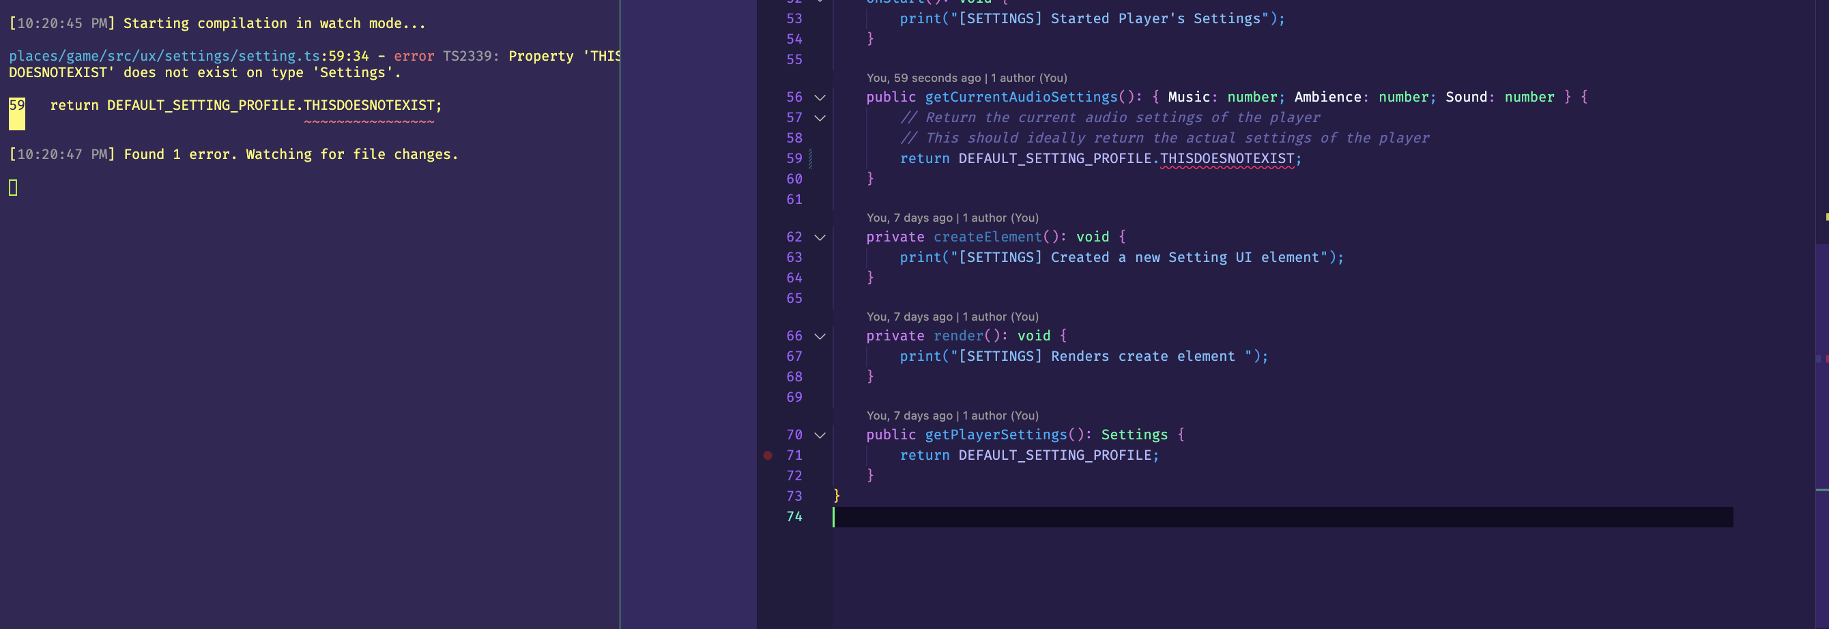
Task: Open CodeLens blame above getPlayerSettings method
Action: tap(952, 415)
